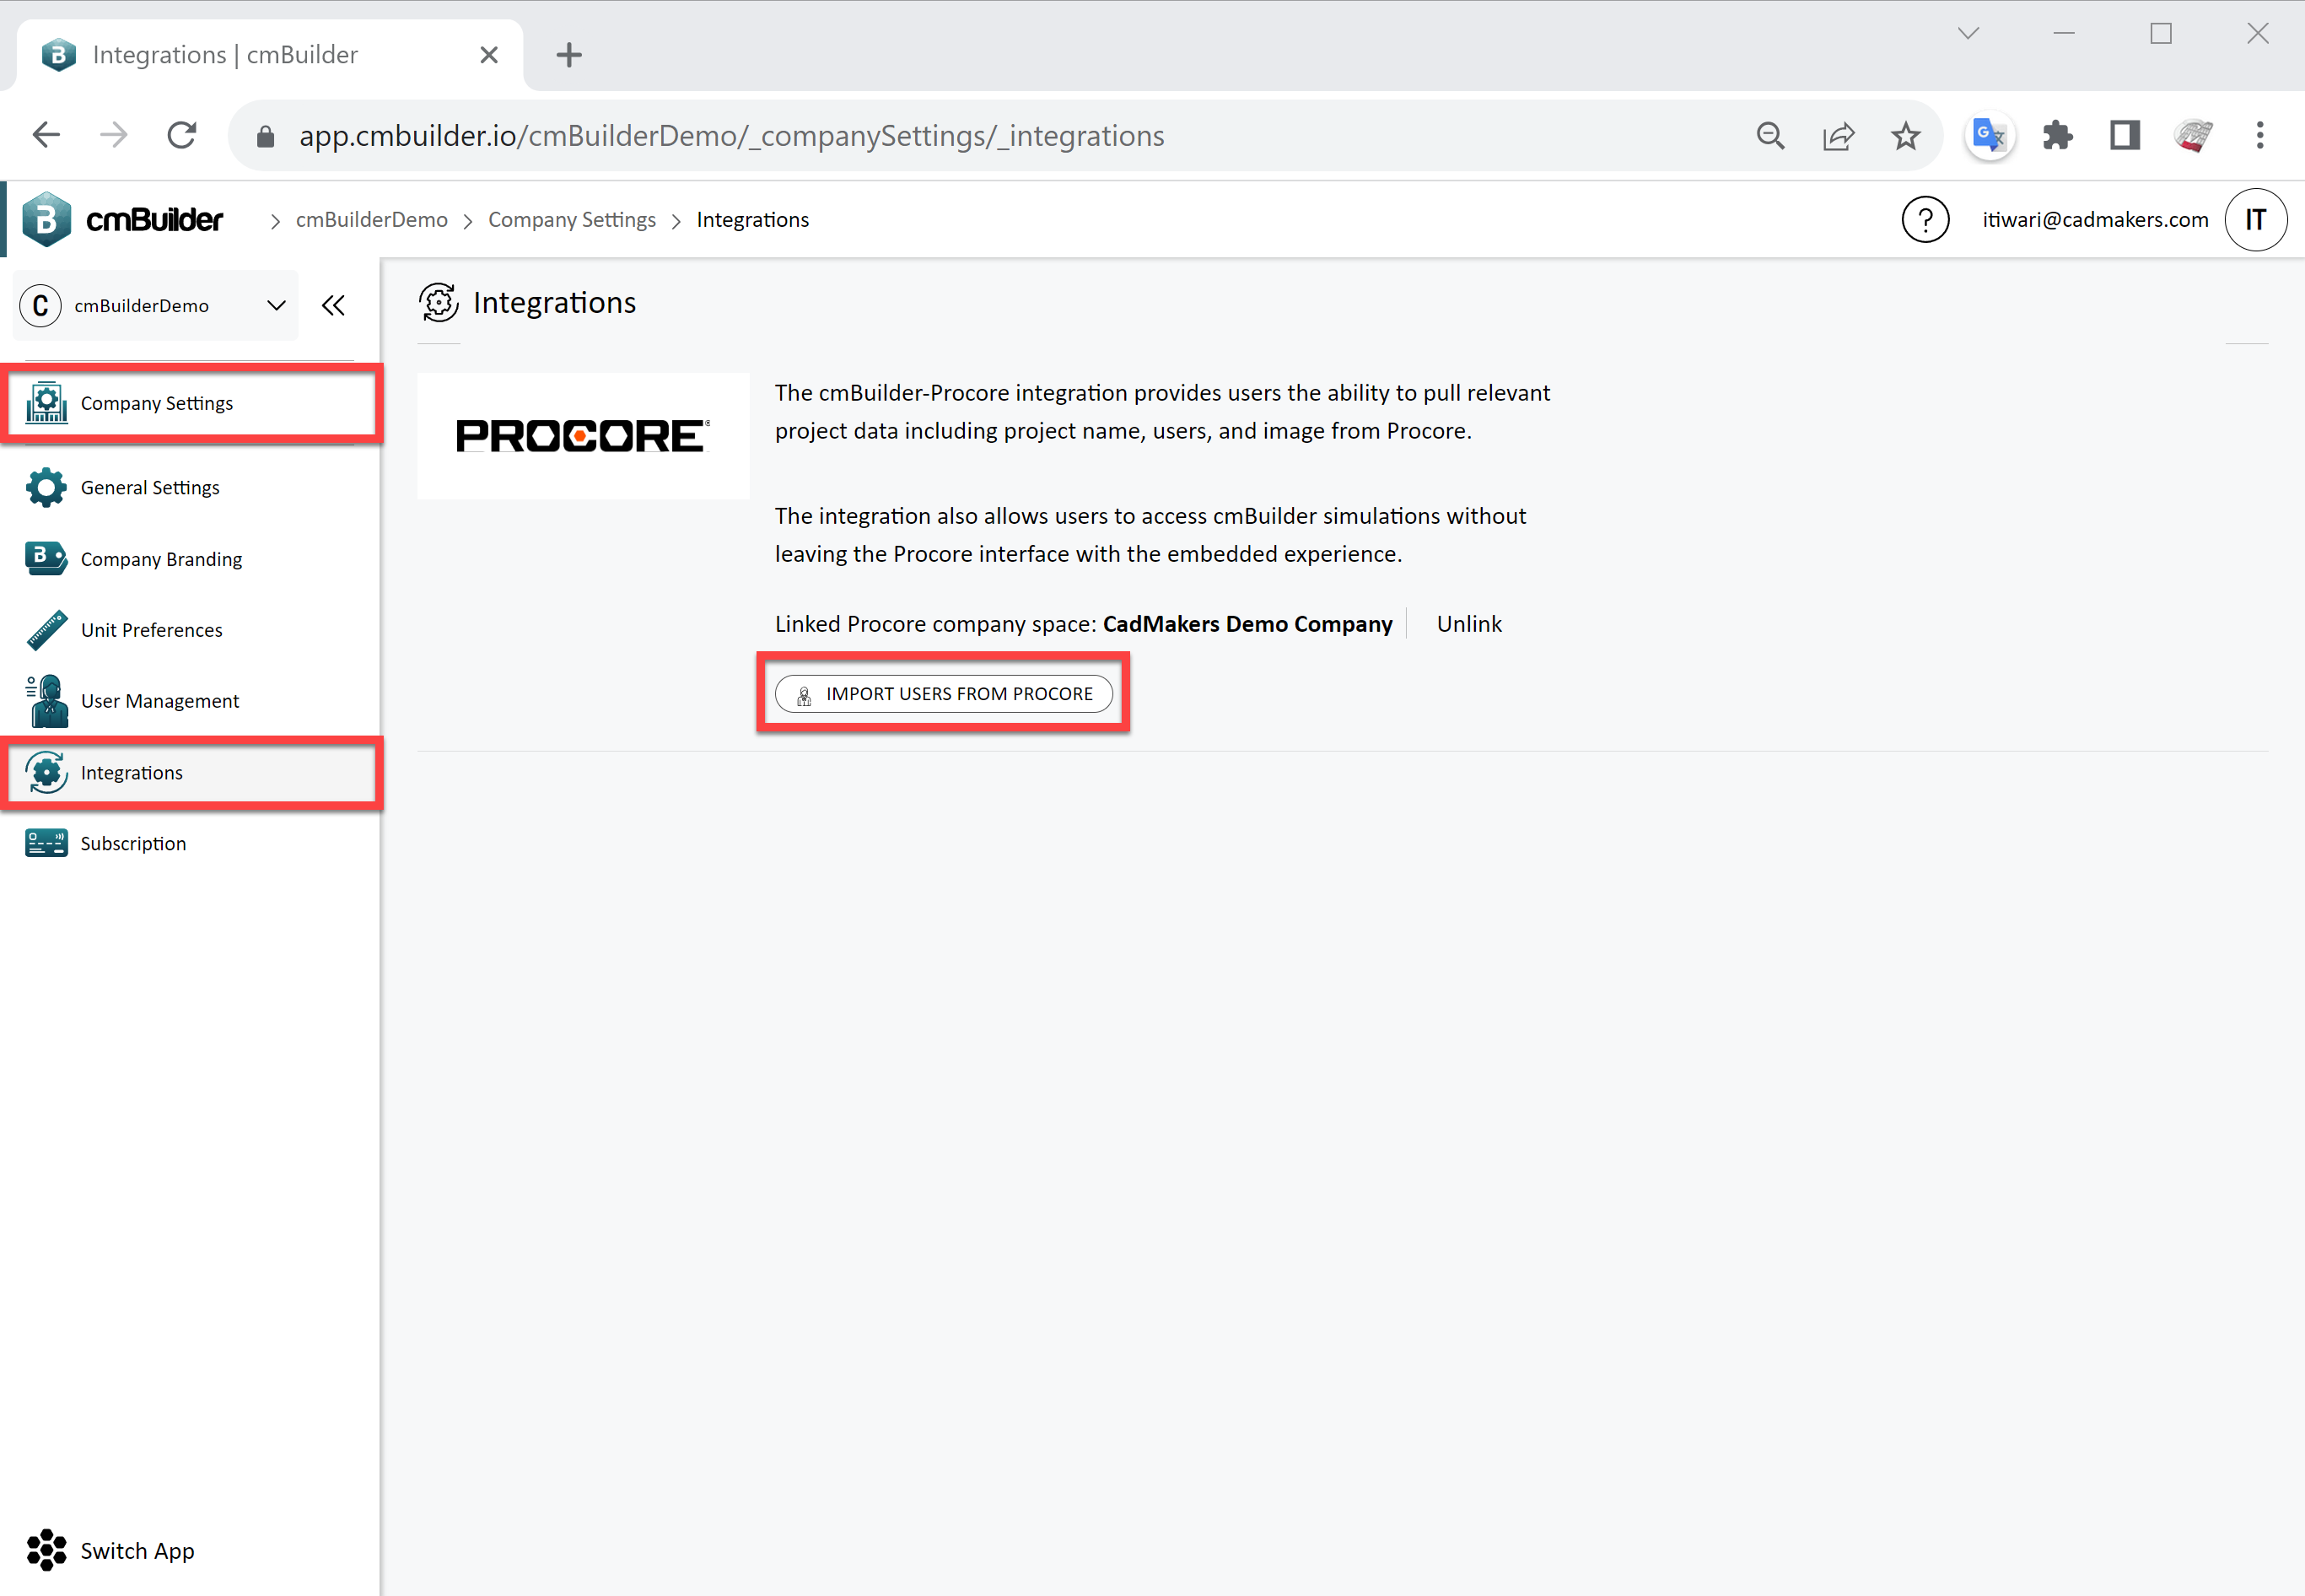Toggle browser side panel
Screen dimensions: 2305x1596
click(x=2125, y=135)
